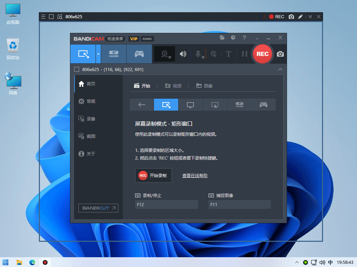Click the 开始录制 start recording button
This screenshot has height=267, width=357.
[x=153, y=176]
